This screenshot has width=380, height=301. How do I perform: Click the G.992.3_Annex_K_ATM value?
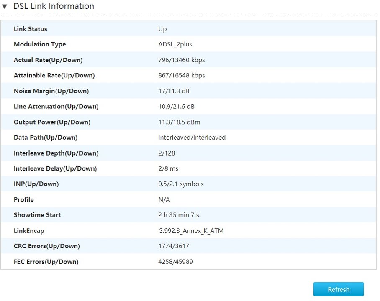click(x=191, y=231)
